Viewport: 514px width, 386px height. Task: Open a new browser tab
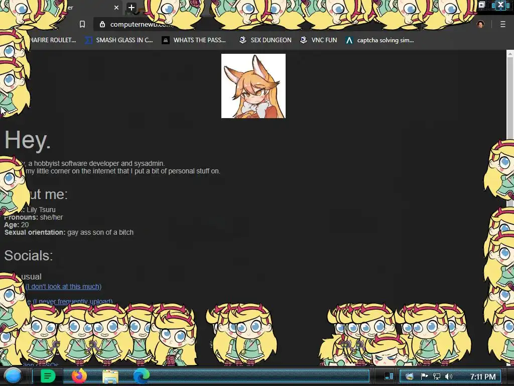click(x=131, y=7)
